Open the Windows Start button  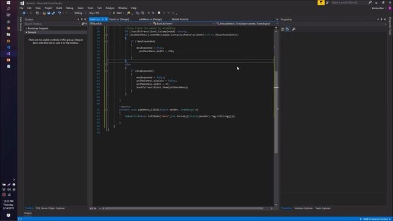8,2
